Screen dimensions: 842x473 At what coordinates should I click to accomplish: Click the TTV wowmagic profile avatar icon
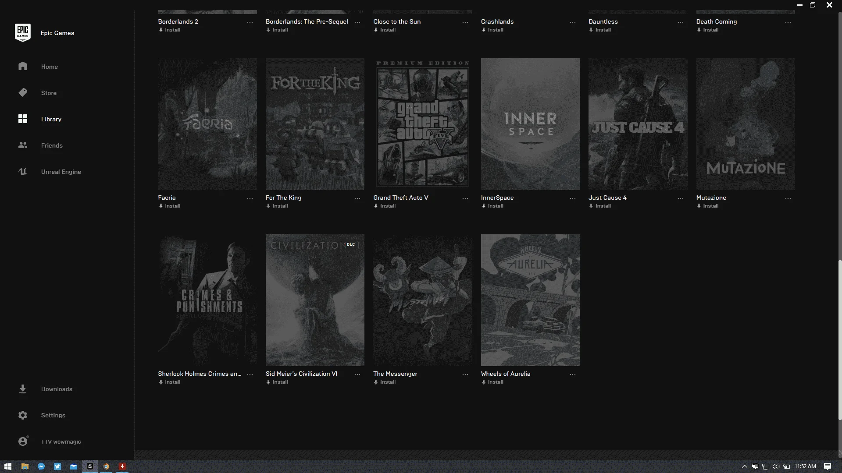click(23, 441)
